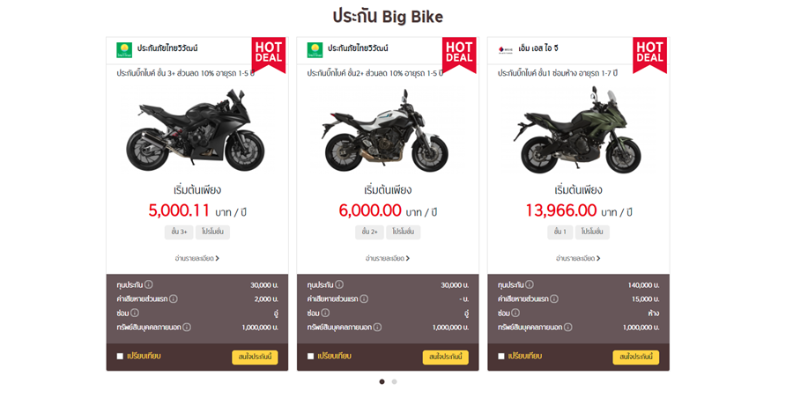Click info icon next to ทรัพย์สินบุคคลภายนอก in second card

pos(377,328)
